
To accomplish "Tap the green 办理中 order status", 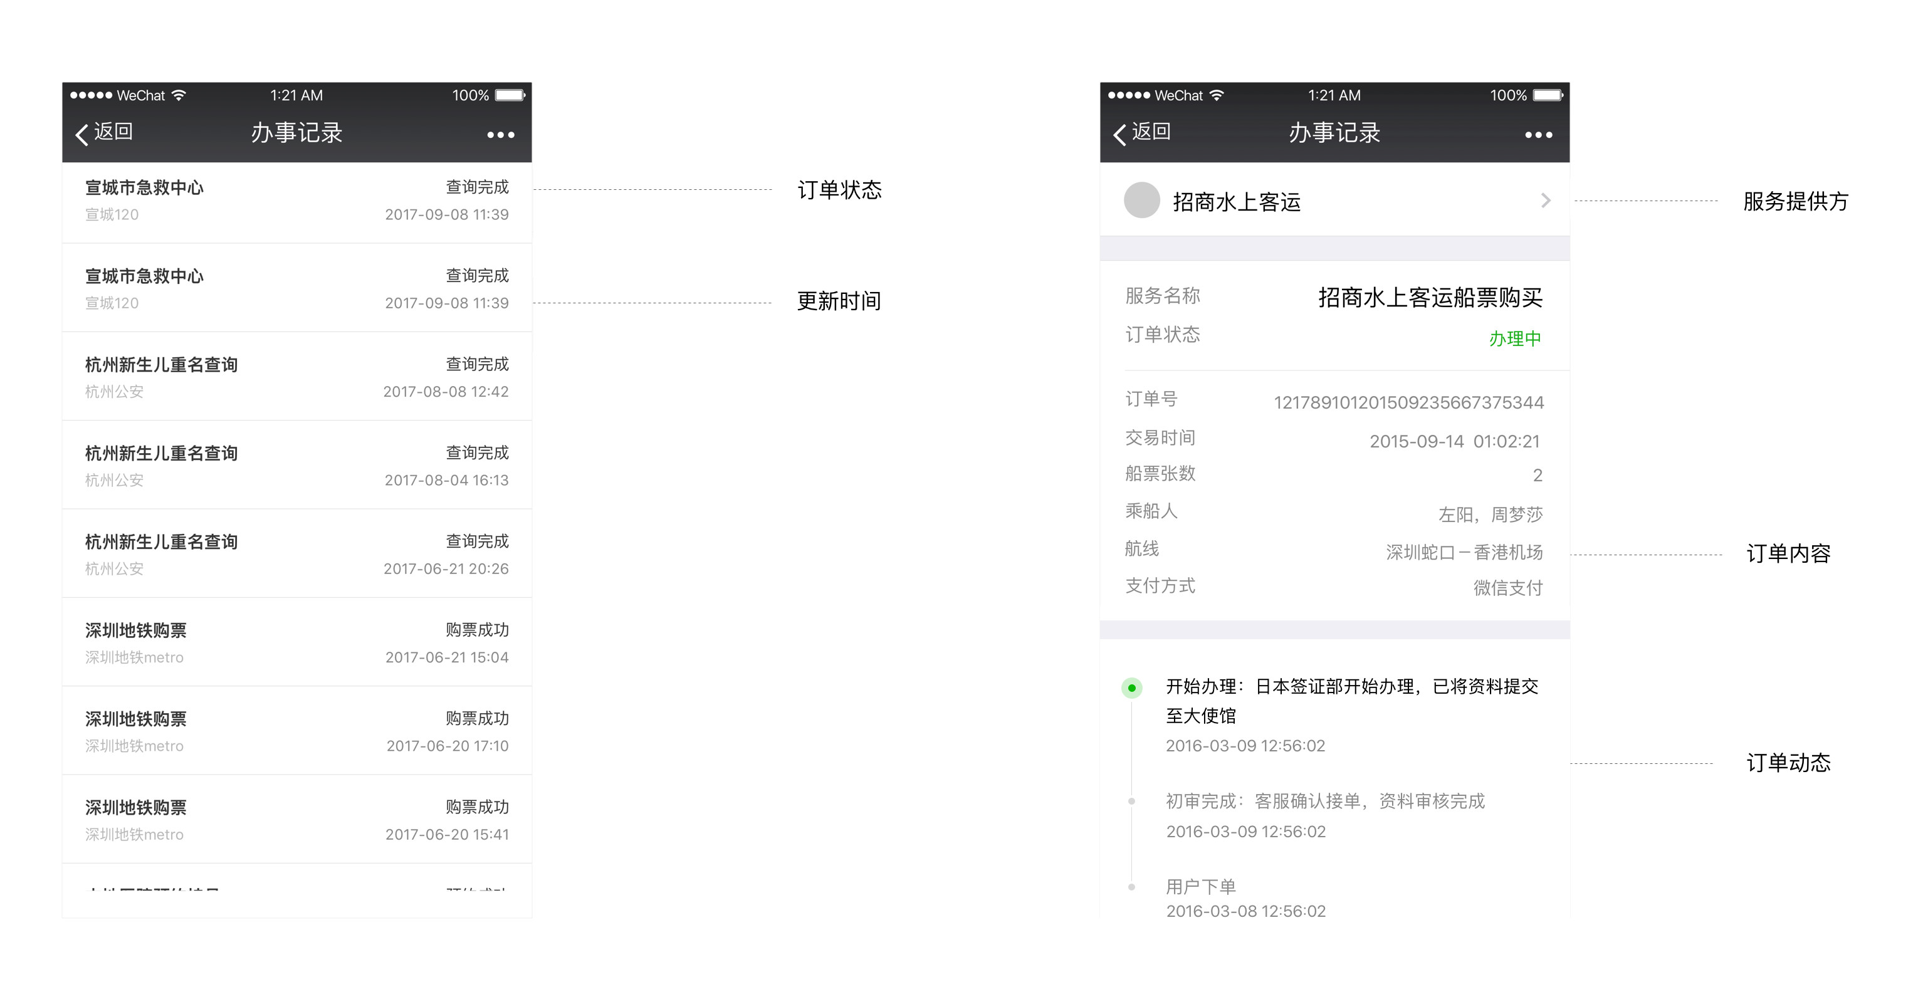I will (x=1514, y=338).
